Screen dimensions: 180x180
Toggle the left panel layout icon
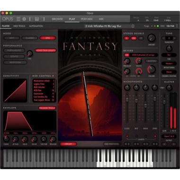click(31, 19)
